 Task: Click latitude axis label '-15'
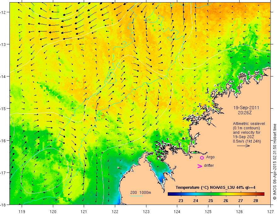[x=3, y=109]
